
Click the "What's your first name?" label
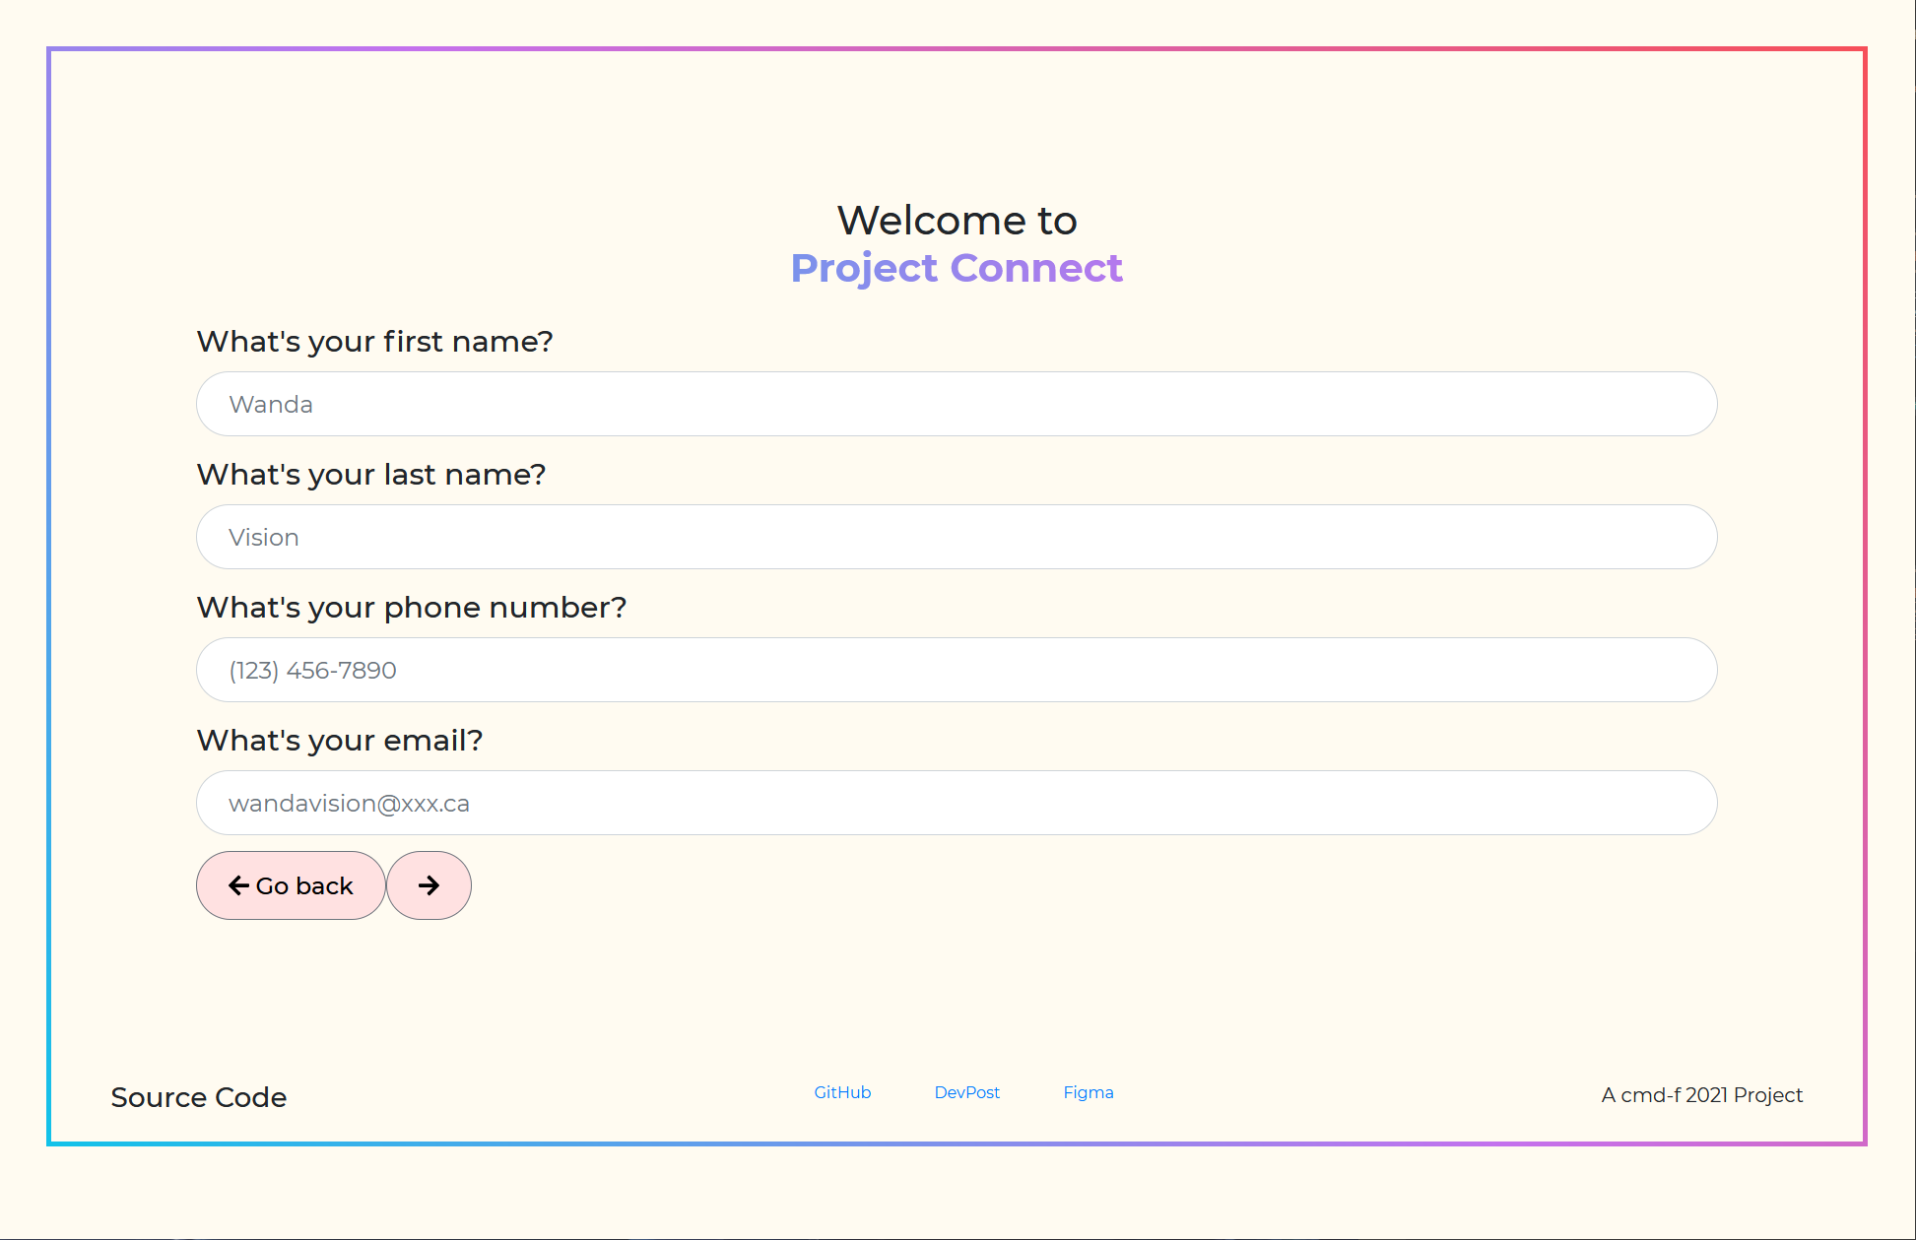point(374,342)
